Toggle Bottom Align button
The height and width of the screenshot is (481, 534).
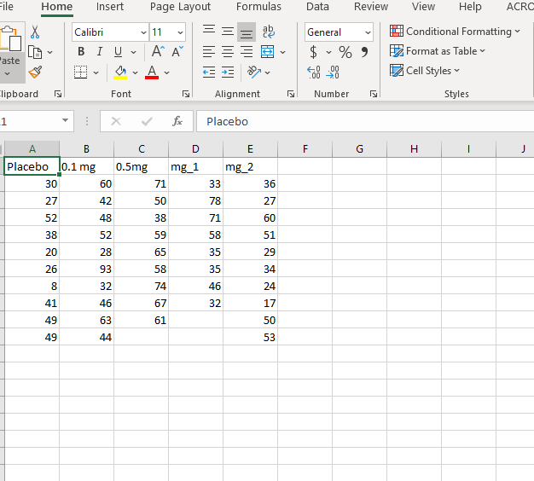click(247, 32)
